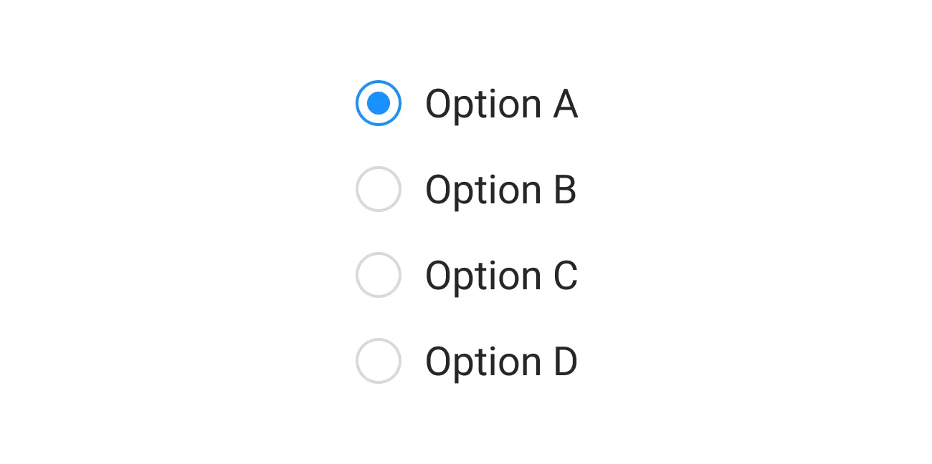Click the selected Option A radio button

[x=379, y=103]
